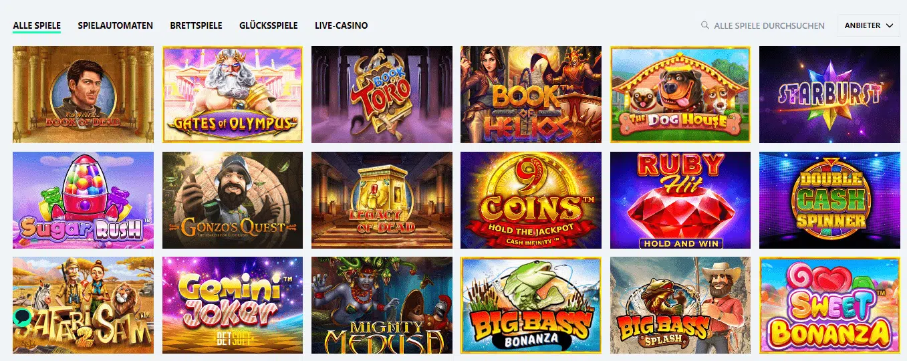Screen dimensions: 907x361
Task: Open the green live chat bubble icon
Action: point(22,315)
